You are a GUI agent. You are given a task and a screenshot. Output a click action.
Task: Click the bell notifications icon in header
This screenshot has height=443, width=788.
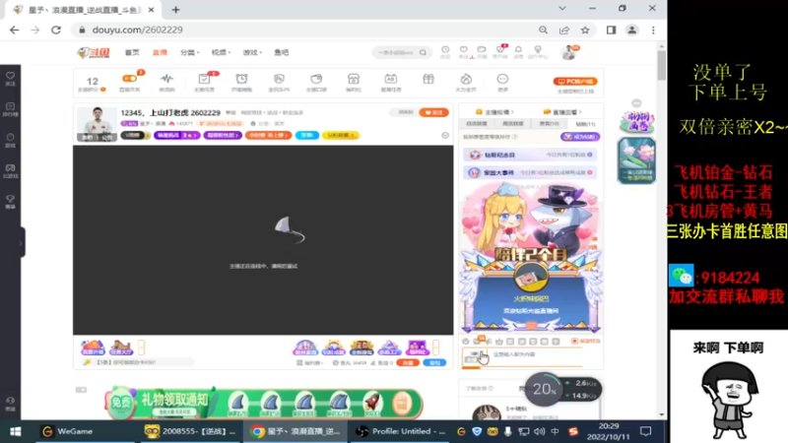pos(518,49)
